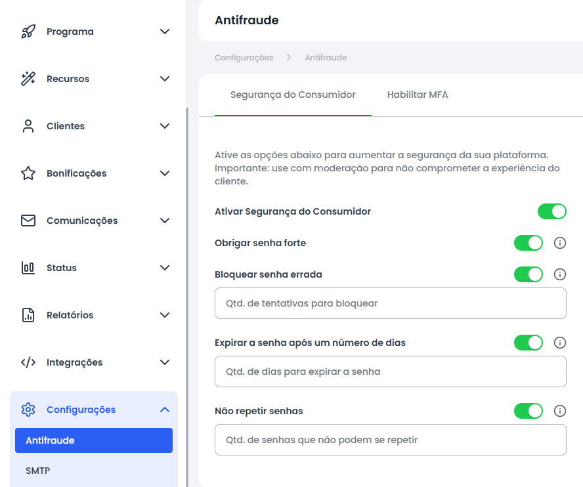
Task: Go to Configurações breadcrumb link
Action: pyautogui.click(x=244, y=58)
